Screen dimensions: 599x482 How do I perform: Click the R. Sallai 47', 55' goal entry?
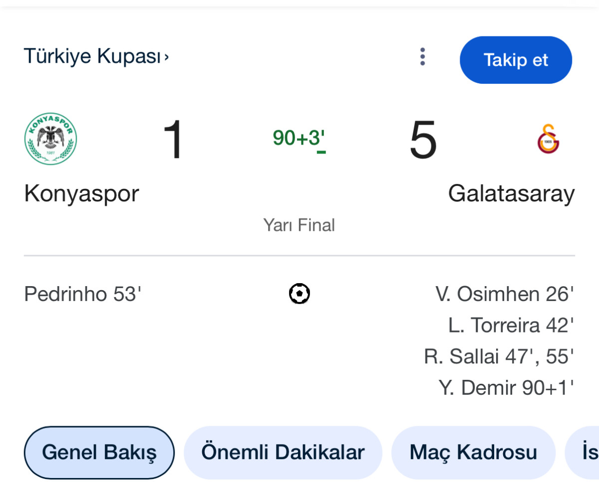click(x=498, y=356)
